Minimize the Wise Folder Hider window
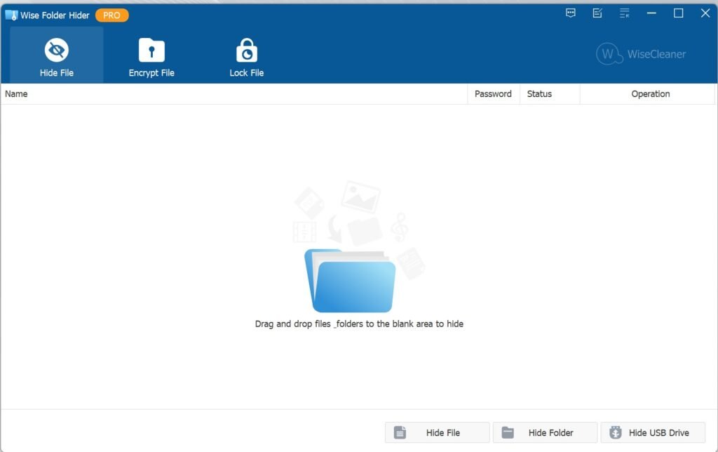 [x=651, y=13]
